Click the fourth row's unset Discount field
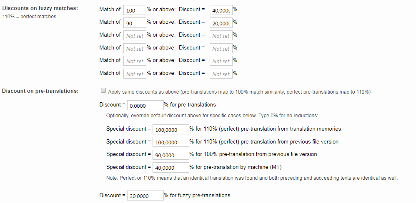The height and width of the screenshot is (203, 416). point(221,49)
